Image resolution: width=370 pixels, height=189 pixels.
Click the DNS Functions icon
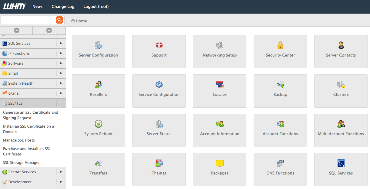(280, 163)
